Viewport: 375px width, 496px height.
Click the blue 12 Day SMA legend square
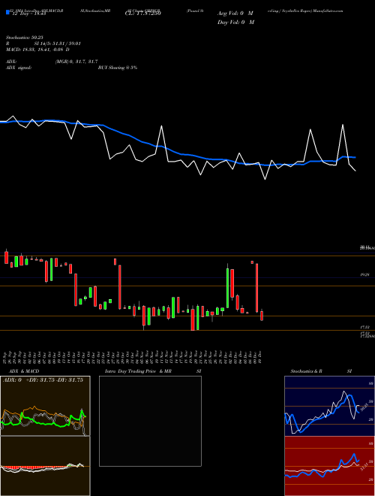coord(7,12)
